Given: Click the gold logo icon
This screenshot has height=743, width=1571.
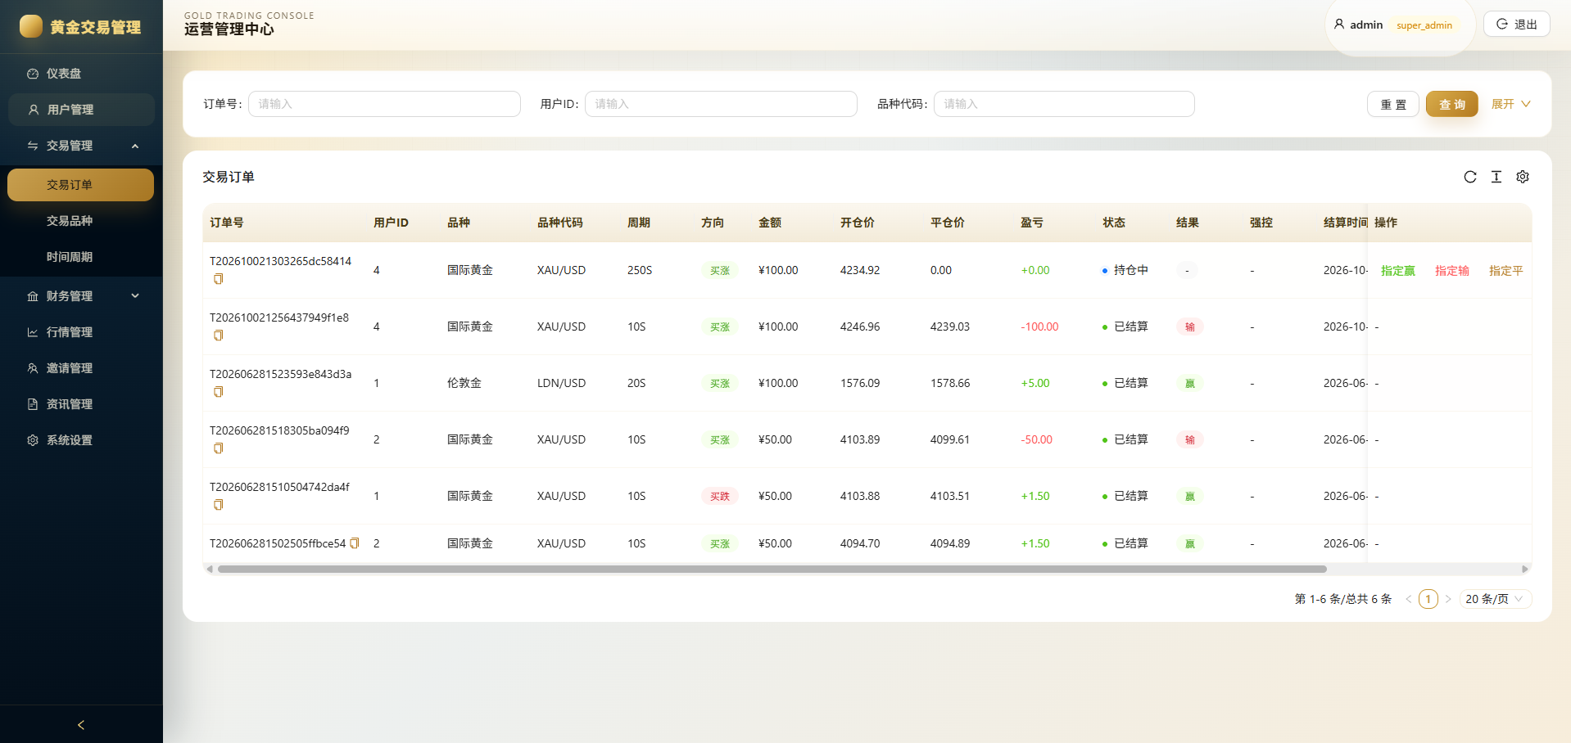Looking at the screenshot, I should [31, 26].
